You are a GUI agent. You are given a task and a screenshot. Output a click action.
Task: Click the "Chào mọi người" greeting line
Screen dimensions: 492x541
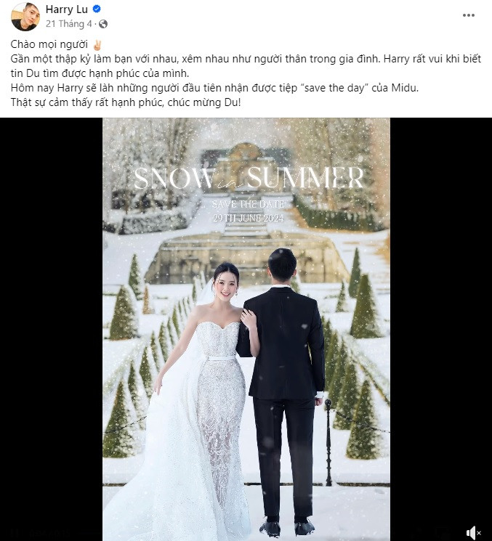coord(49,44)
